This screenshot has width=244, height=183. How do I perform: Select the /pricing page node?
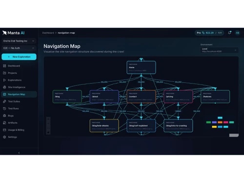tap(178, 97)
